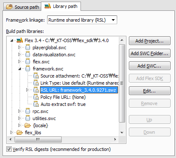
Task: Click the datavisualization.swc jar icon
Action: click(28, 54)
